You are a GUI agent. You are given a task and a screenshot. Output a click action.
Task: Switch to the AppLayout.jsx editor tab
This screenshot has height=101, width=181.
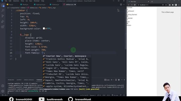(x=40, y=4)
